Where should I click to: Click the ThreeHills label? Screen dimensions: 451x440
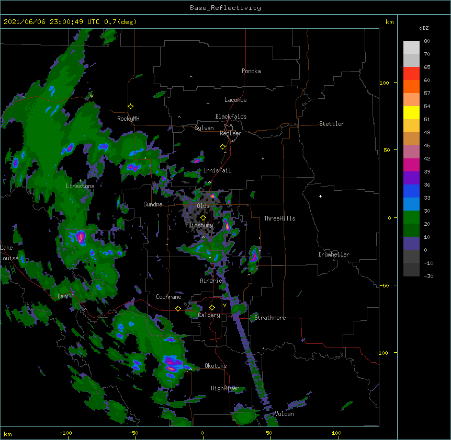[x=279, y=218]
